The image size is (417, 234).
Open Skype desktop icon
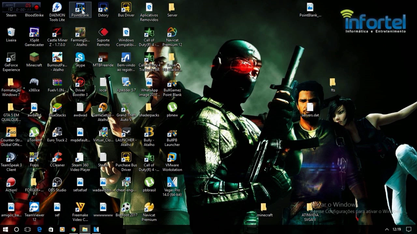[x=80, y=60]
